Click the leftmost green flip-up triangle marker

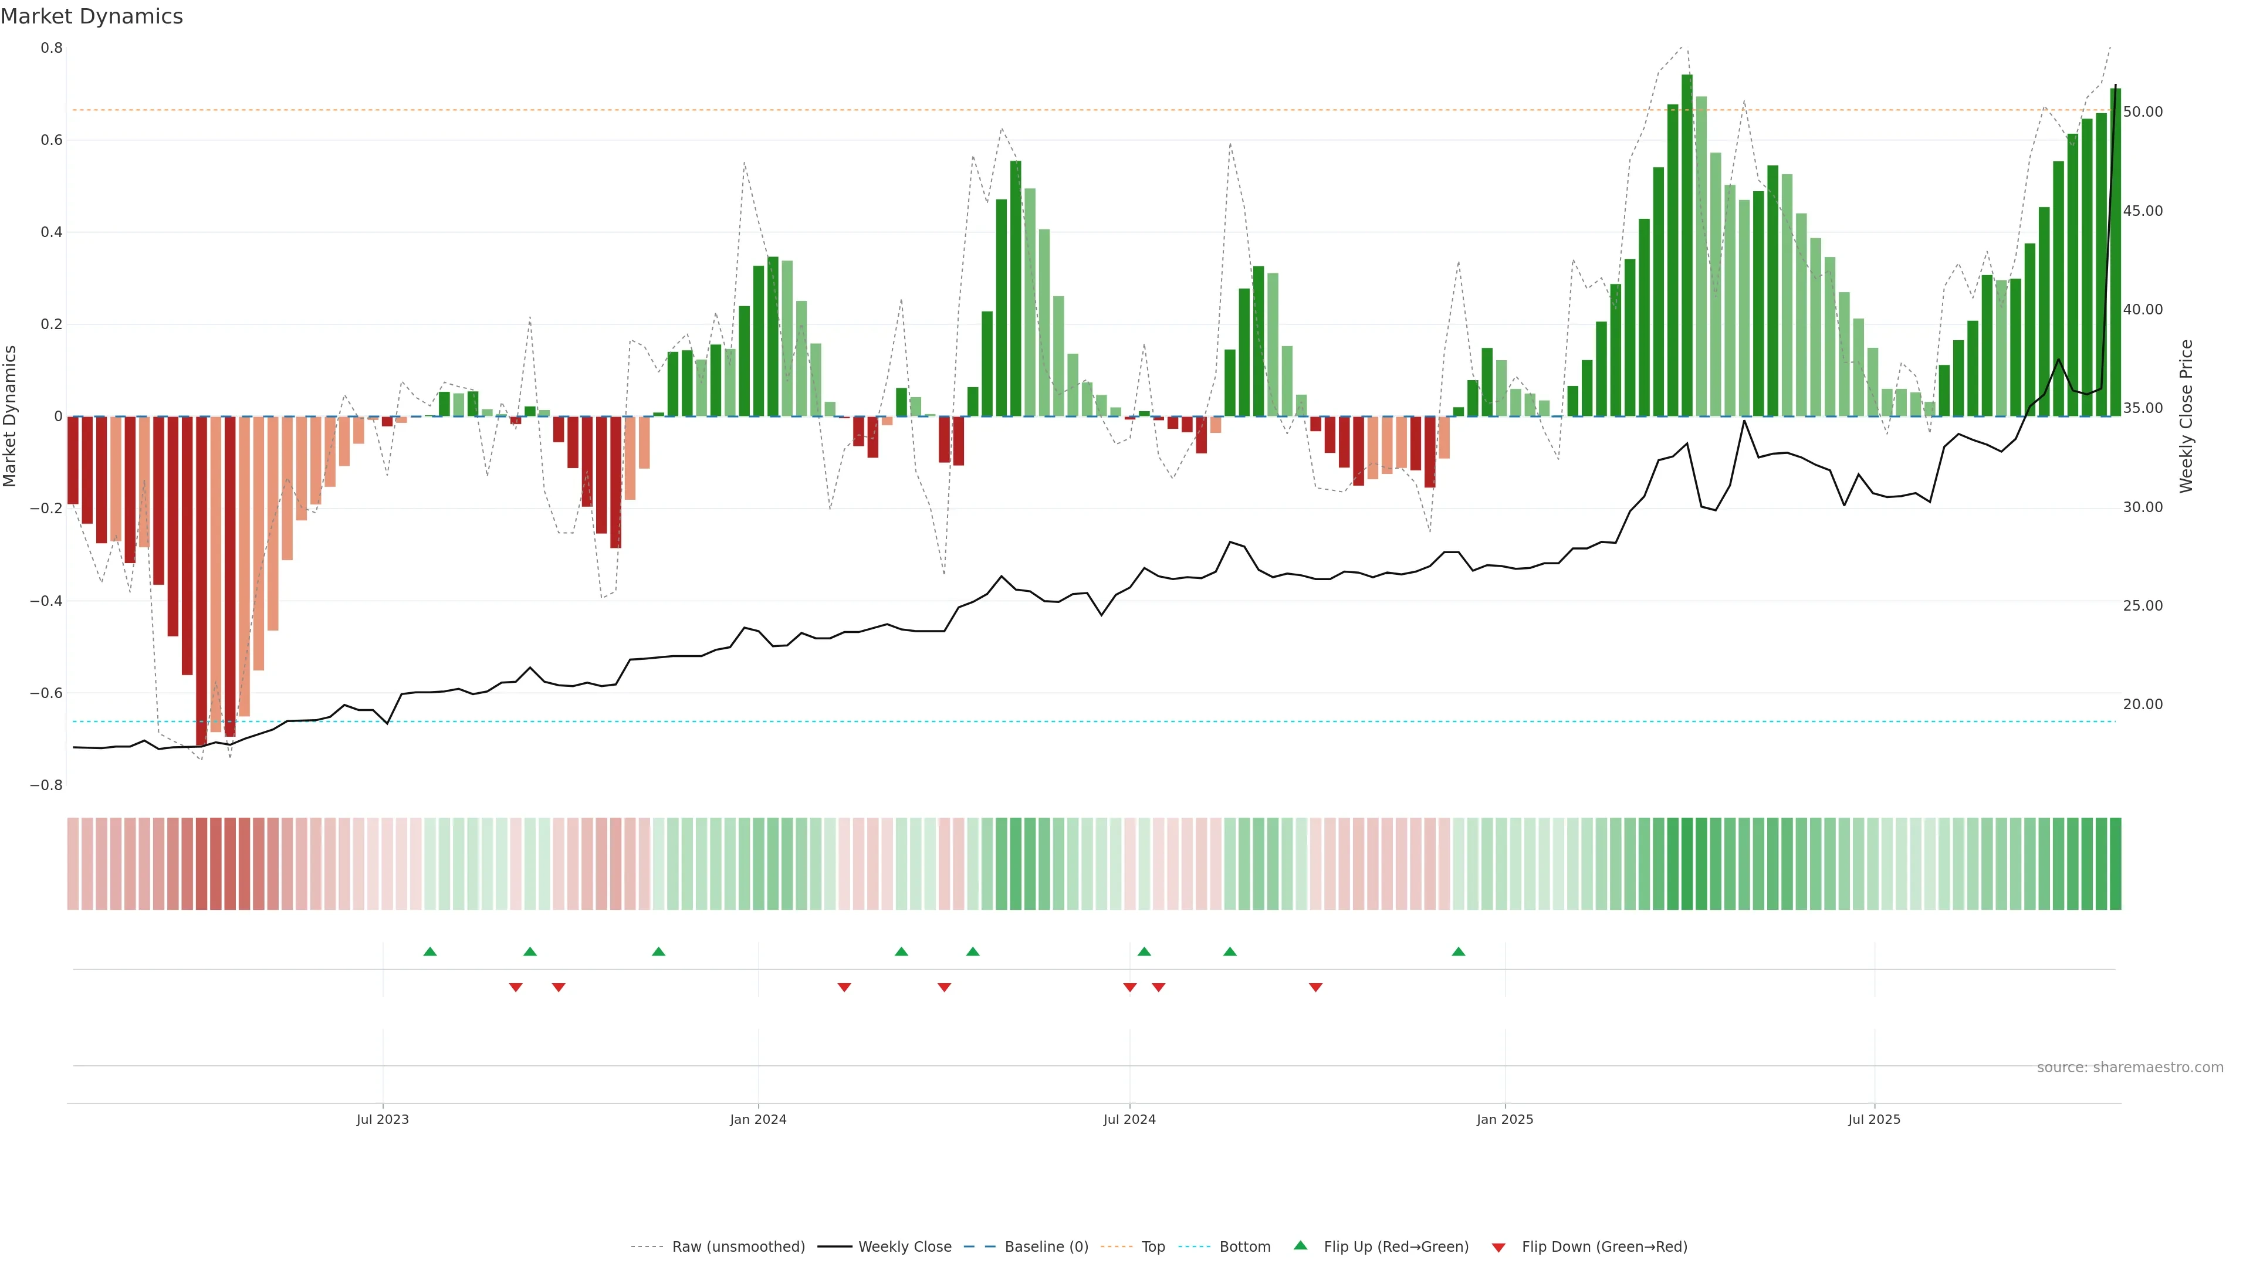(429, 951)
